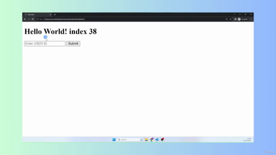Image resolution: width=276 pixels, height=155 pixels.
Task: Minimize the Chrome browser window
Action: pos(240,14)
